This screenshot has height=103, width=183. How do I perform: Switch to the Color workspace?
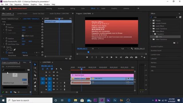[83, 8]
